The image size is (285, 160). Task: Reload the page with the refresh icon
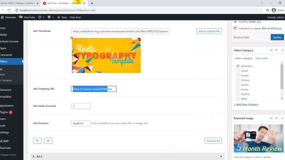(9, 10)
